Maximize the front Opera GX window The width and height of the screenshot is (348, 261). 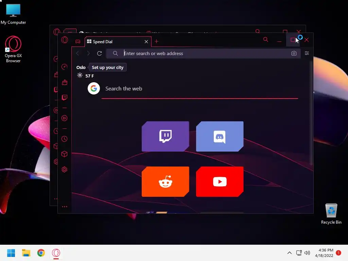[293, 40]
